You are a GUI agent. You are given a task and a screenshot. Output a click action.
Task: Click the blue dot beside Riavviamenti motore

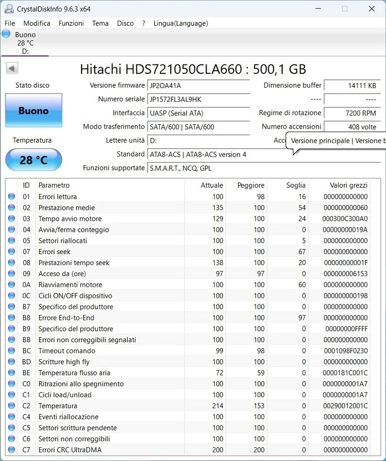(12, 285)
